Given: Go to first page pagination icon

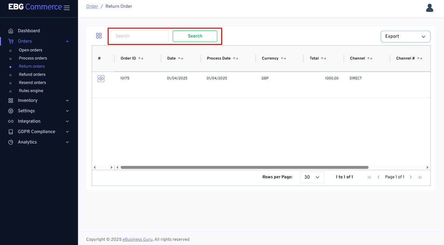Looking at the screenshot, I should point(369,177).
